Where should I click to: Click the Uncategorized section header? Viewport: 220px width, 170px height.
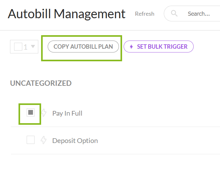tap(41, 83)
